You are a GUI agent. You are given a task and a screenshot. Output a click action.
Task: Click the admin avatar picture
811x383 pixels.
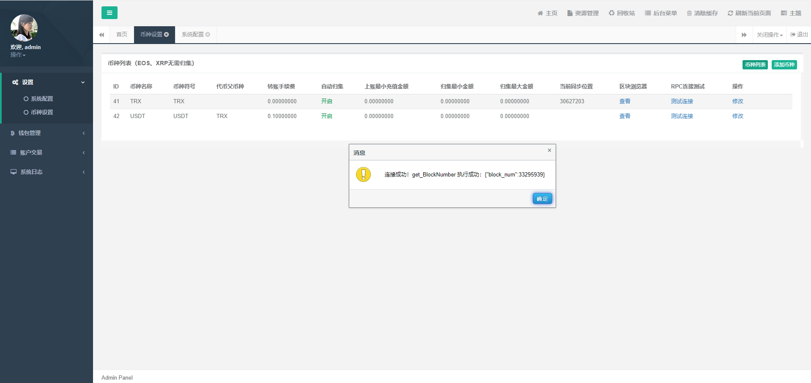click(24, 28)
